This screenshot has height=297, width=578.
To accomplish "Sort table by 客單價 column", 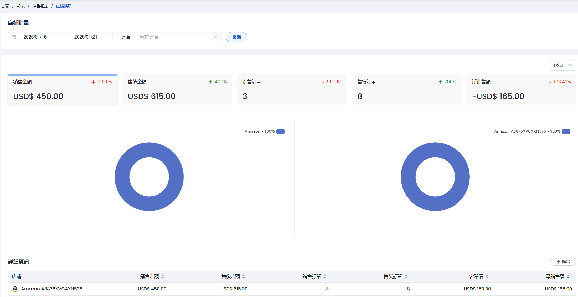I will point(487,277).
